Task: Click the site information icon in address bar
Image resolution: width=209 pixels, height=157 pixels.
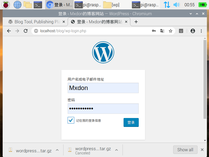Action: pos(36,31)
